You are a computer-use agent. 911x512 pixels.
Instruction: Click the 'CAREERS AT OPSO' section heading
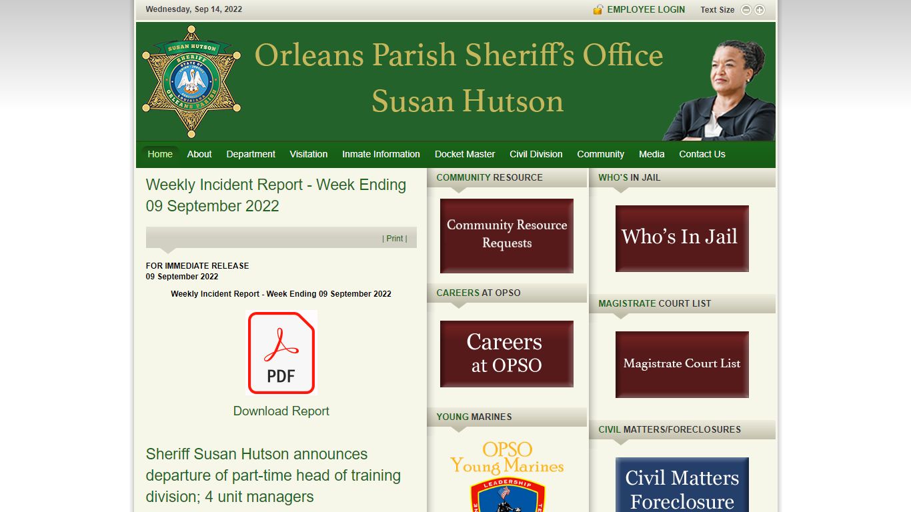click(478, 293)
